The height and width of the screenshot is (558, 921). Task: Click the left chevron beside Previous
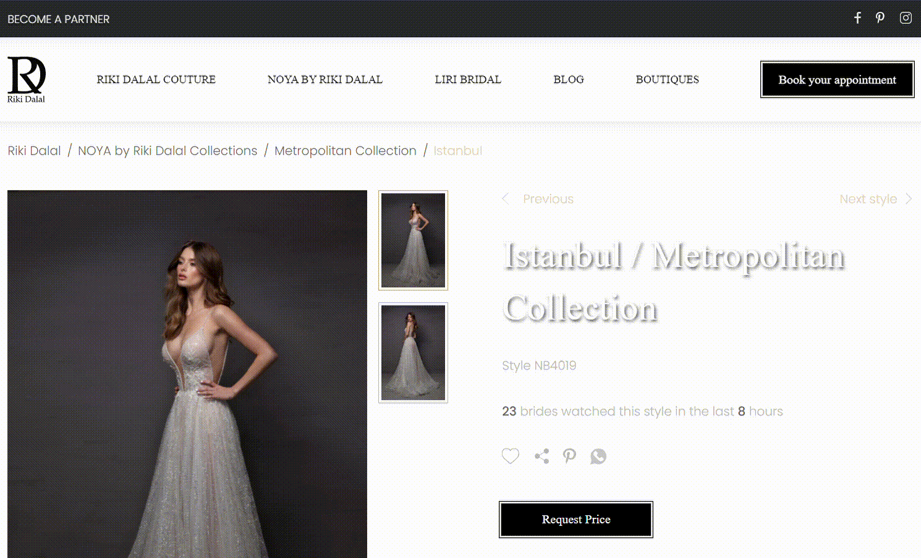pyautogui.click(x=506, y=198)
